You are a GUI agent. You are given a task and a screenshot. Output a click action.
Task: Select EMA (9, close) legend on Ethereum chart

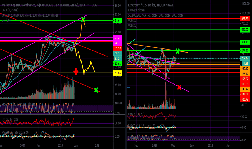click(136, 10)
